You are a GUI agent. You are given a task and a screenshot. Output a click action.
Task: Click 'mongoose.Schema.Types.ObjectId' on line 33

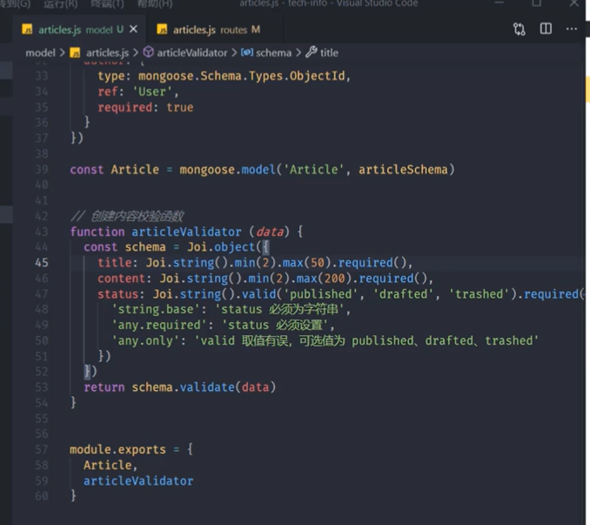[241, 76]
